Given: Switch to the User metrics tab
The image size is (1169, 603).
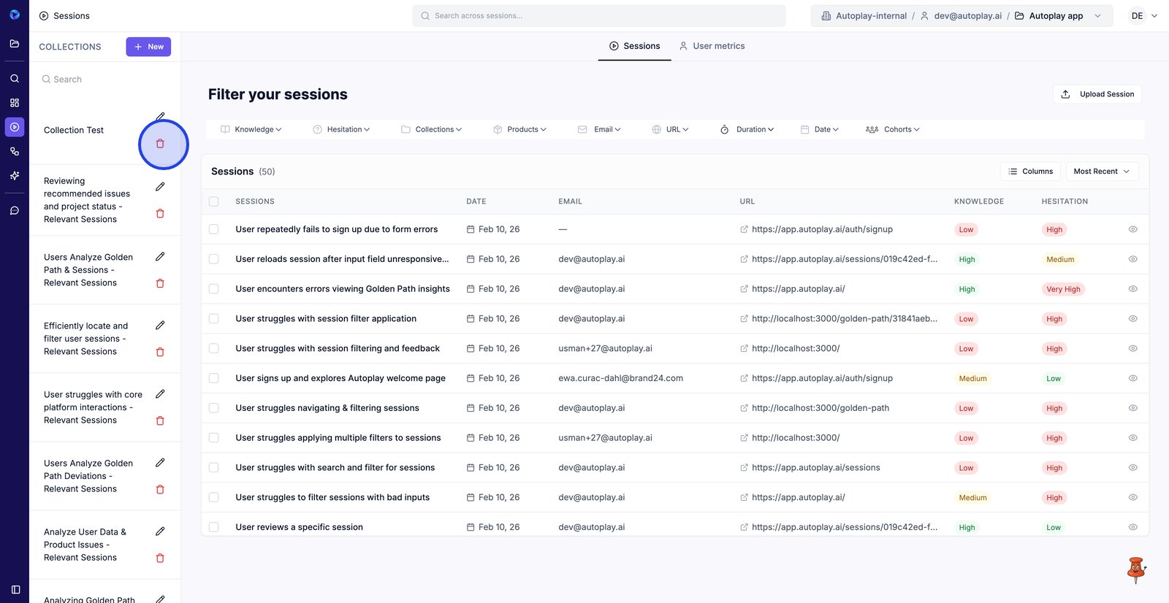Looking at the screenshot, I should click(x=712, y=46).
